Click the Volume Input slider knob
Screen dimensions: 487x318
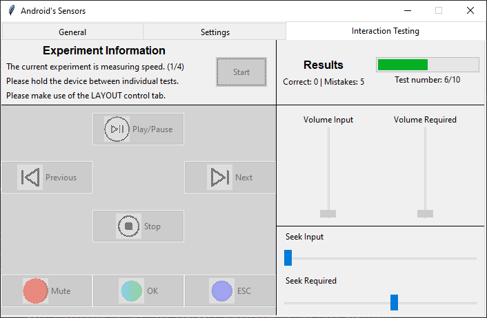[x=328, y=213]
